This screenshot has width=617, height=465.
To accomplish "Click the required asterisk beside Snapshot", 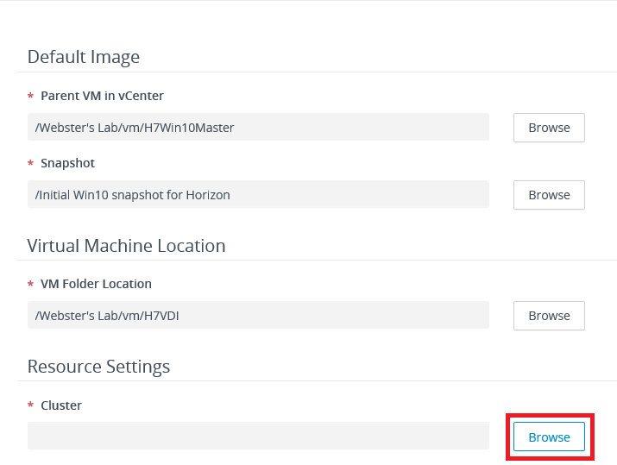I will coord(31,164).
